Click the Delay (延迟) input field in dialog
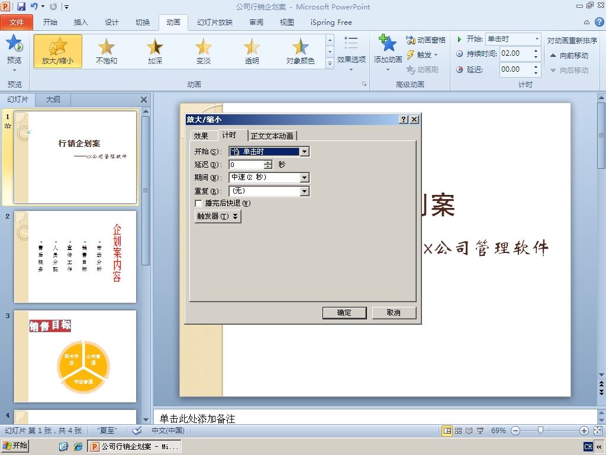The height and width of the screenshot is (455, 606). pos(246,165)
